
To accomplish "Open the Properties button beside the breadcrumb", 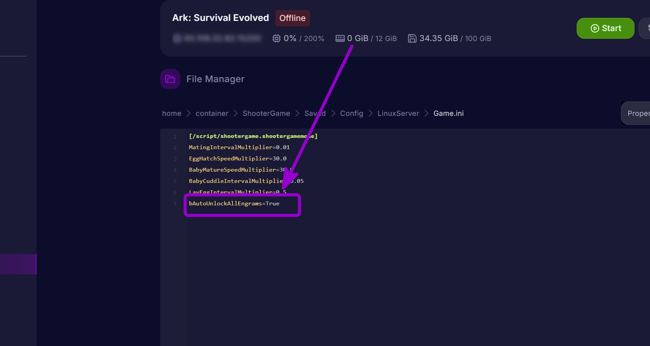I will pos(636,113).
